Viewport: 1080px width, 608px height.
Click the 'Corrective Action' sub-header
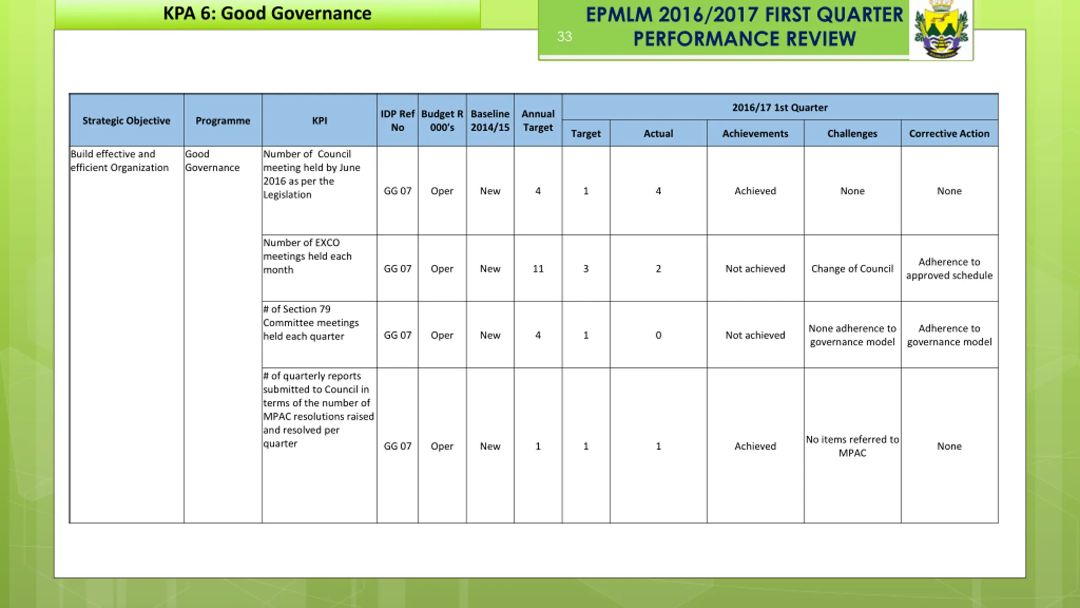(x=949, y=133)
